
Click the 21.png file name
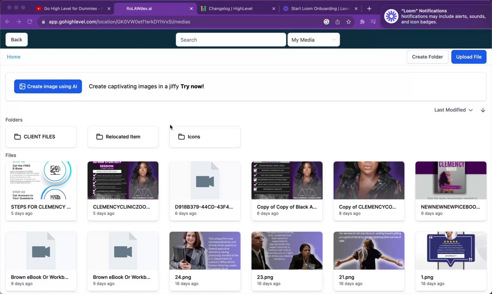click(347, 277)
